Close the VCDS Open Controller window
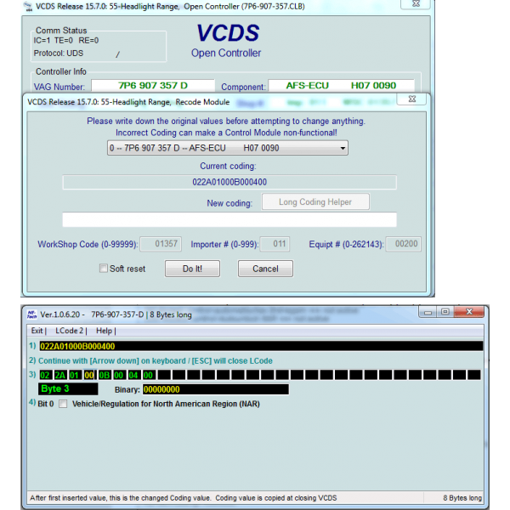This screenshot has height=510, width=510. coord(416,4)
